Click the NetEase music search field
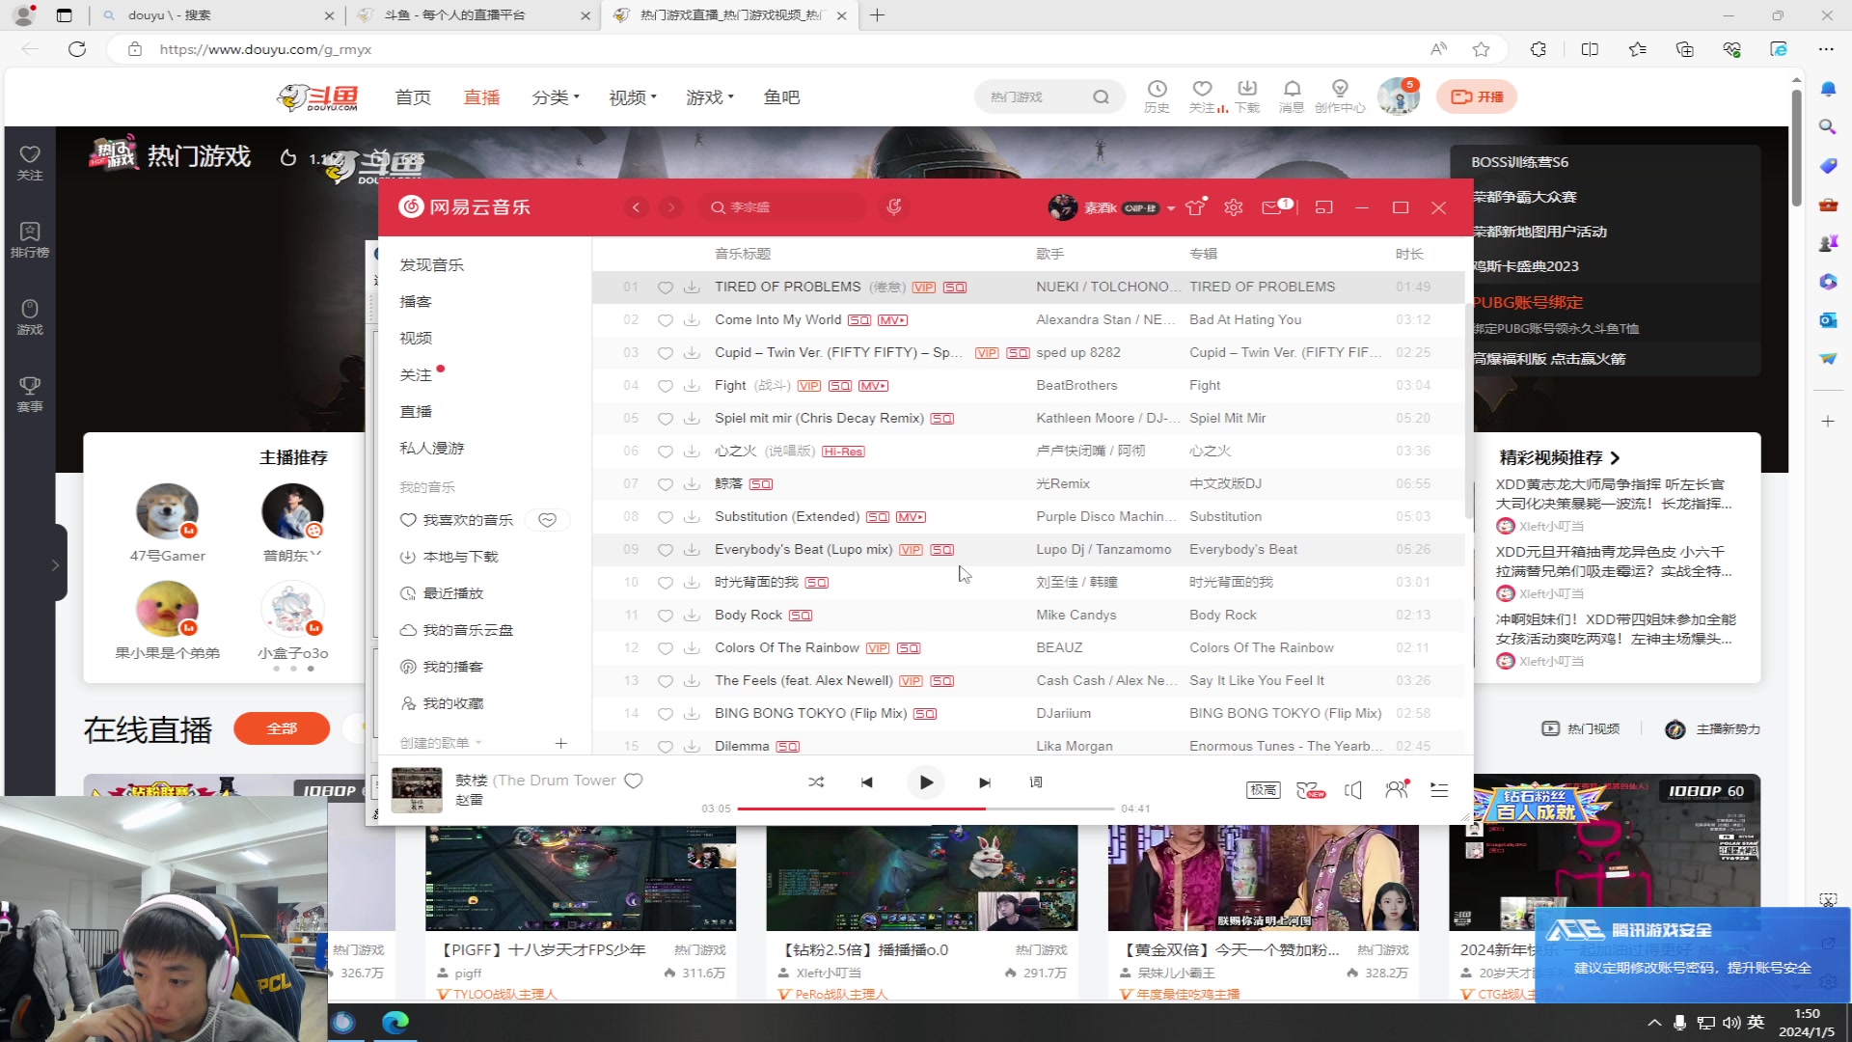The width and height of the screenshot is (1852, 1042). pos(783,207)
